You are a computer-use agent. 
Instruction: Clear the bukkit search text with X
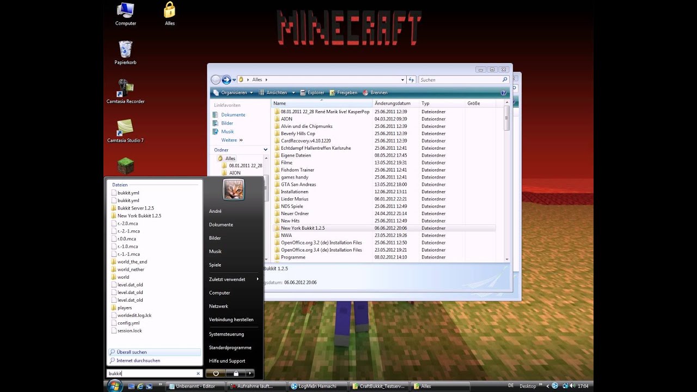(198, 373)
